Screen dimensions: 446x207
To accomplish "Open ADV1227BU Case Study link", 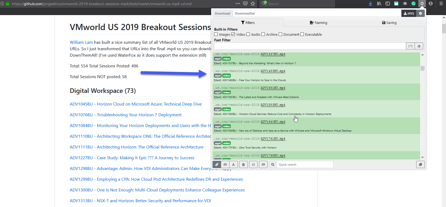I will [x=132, y=158].
